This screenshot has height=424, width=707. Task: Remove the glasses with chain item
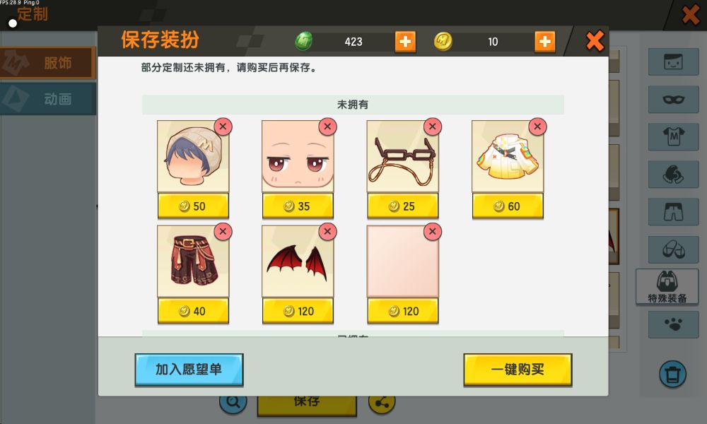433,126
